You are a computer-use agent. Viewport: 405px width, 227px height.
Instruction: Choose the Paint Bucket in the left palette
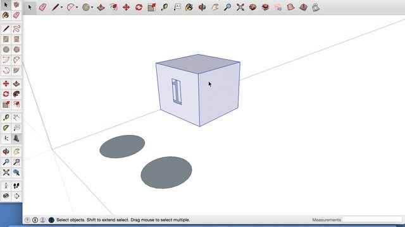click(6, 15)
